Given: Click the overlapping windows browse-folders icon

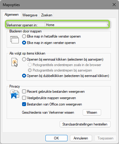Looking at the screenshot, I should 15,40.
